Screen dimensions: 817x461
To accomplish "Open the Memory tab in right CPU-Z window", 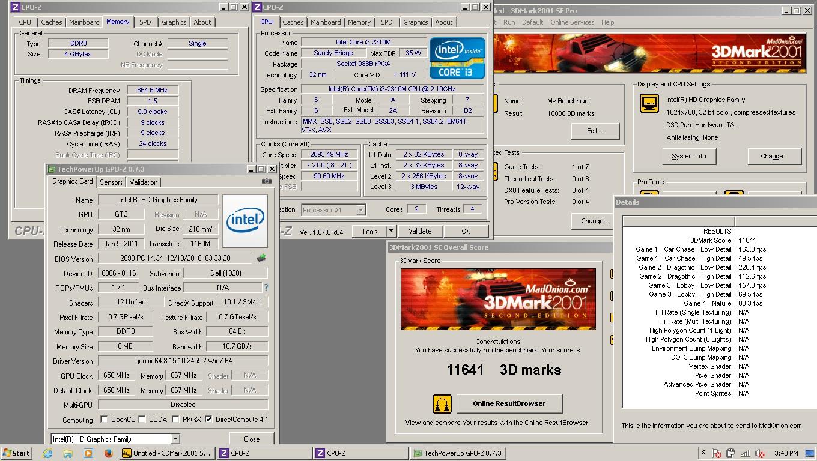I will 359,22.
